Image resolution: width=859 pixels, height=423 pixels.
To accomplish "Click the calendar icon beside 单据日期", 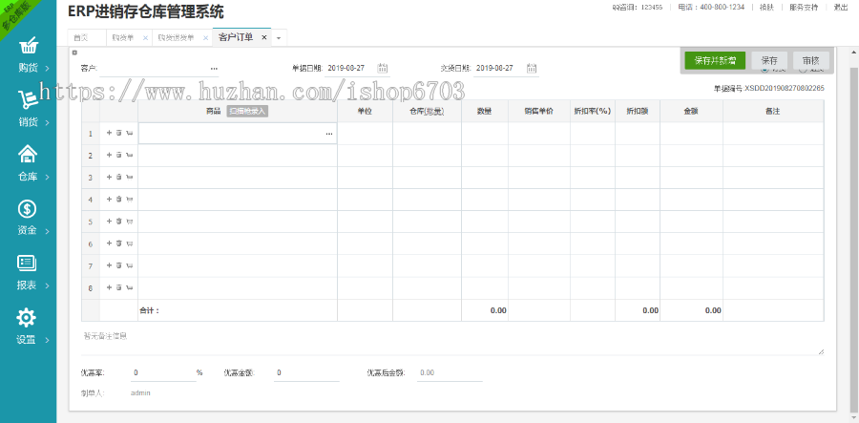I will click(x=383, y=69).
